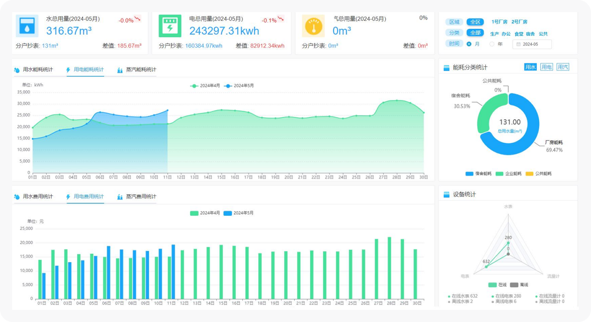This screenshot has height=322, width=591.
Task: Click the water drop icon beside 用水能耗统计
Action: (x=17, y=70)
